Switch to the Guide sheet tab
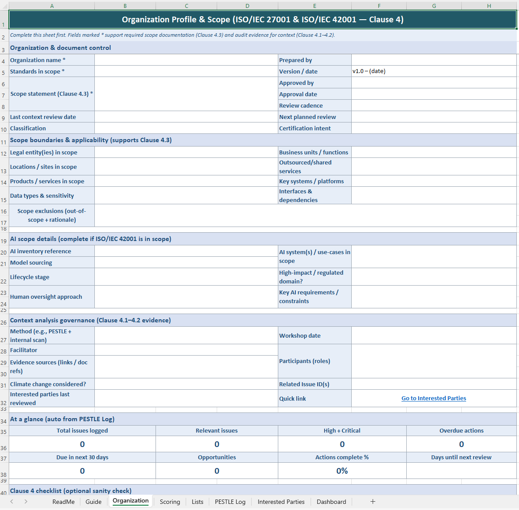The width and height of the screenshot is (519, 510). [x=93, y=502]
